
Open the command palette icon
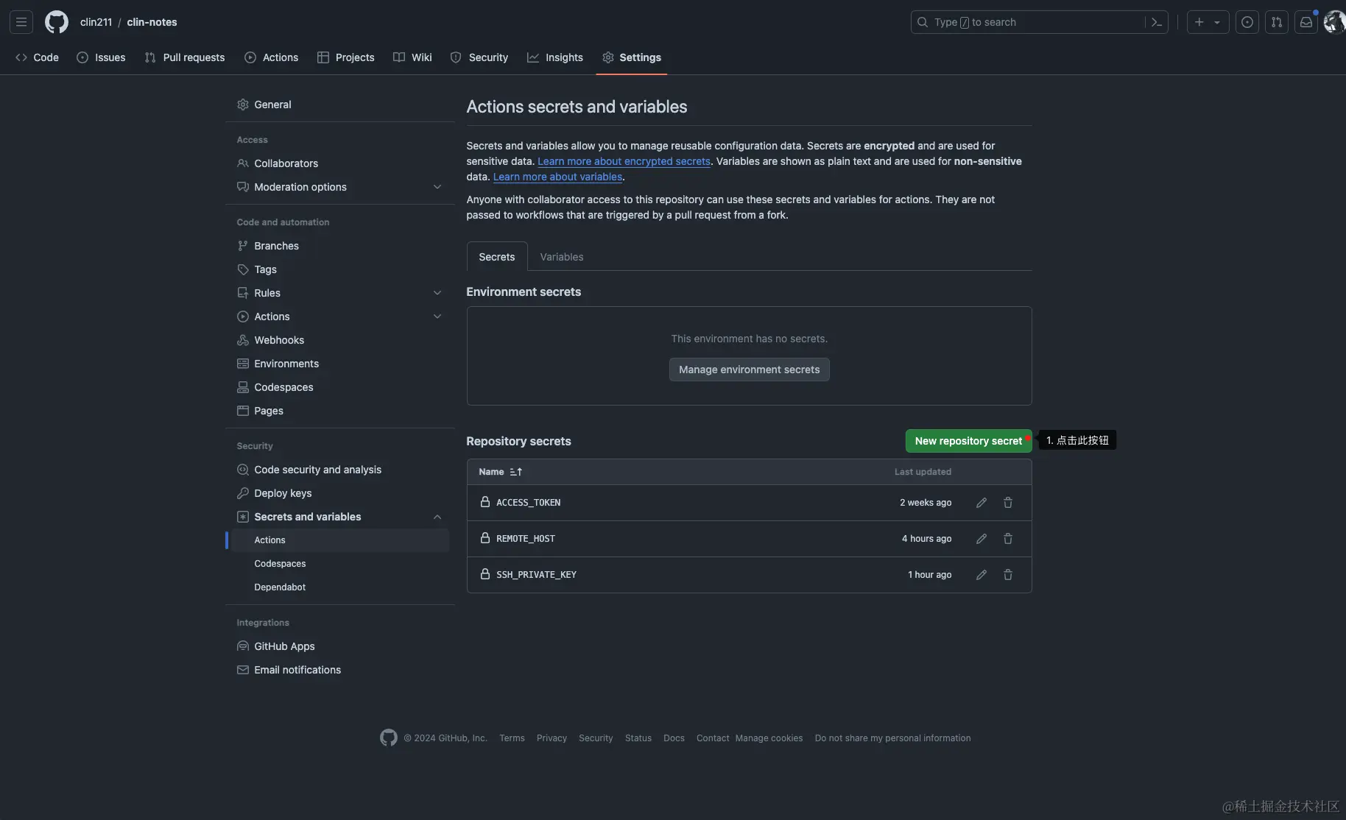[1157, 22]
